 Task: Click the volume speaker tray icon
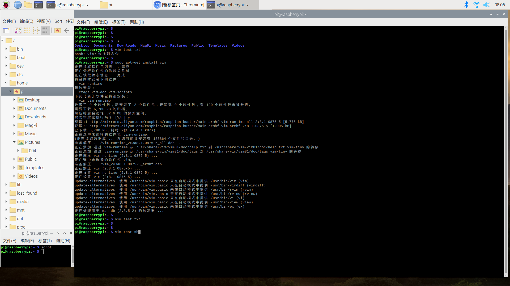[x=486, y=5]
